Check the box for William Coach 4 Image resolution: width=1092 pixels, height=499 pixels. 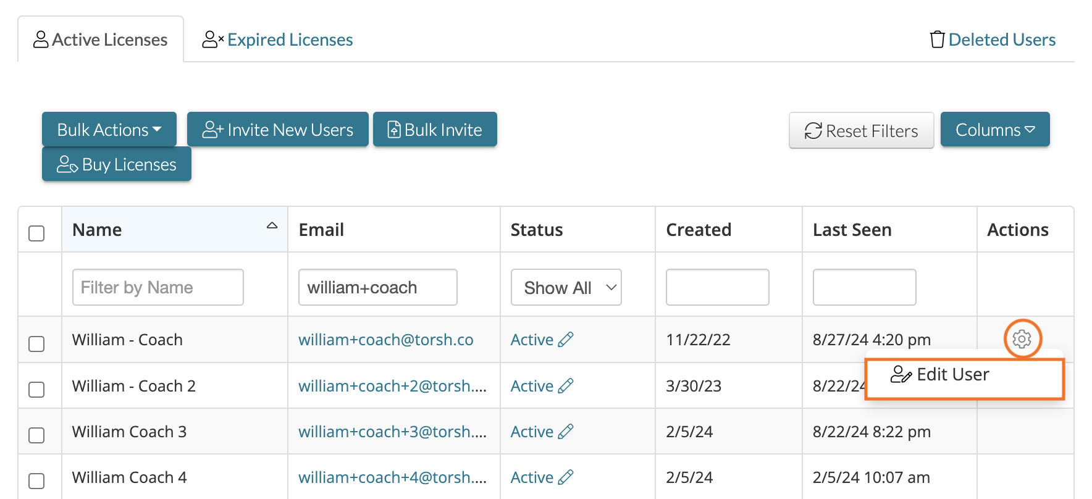pos(36,481)
